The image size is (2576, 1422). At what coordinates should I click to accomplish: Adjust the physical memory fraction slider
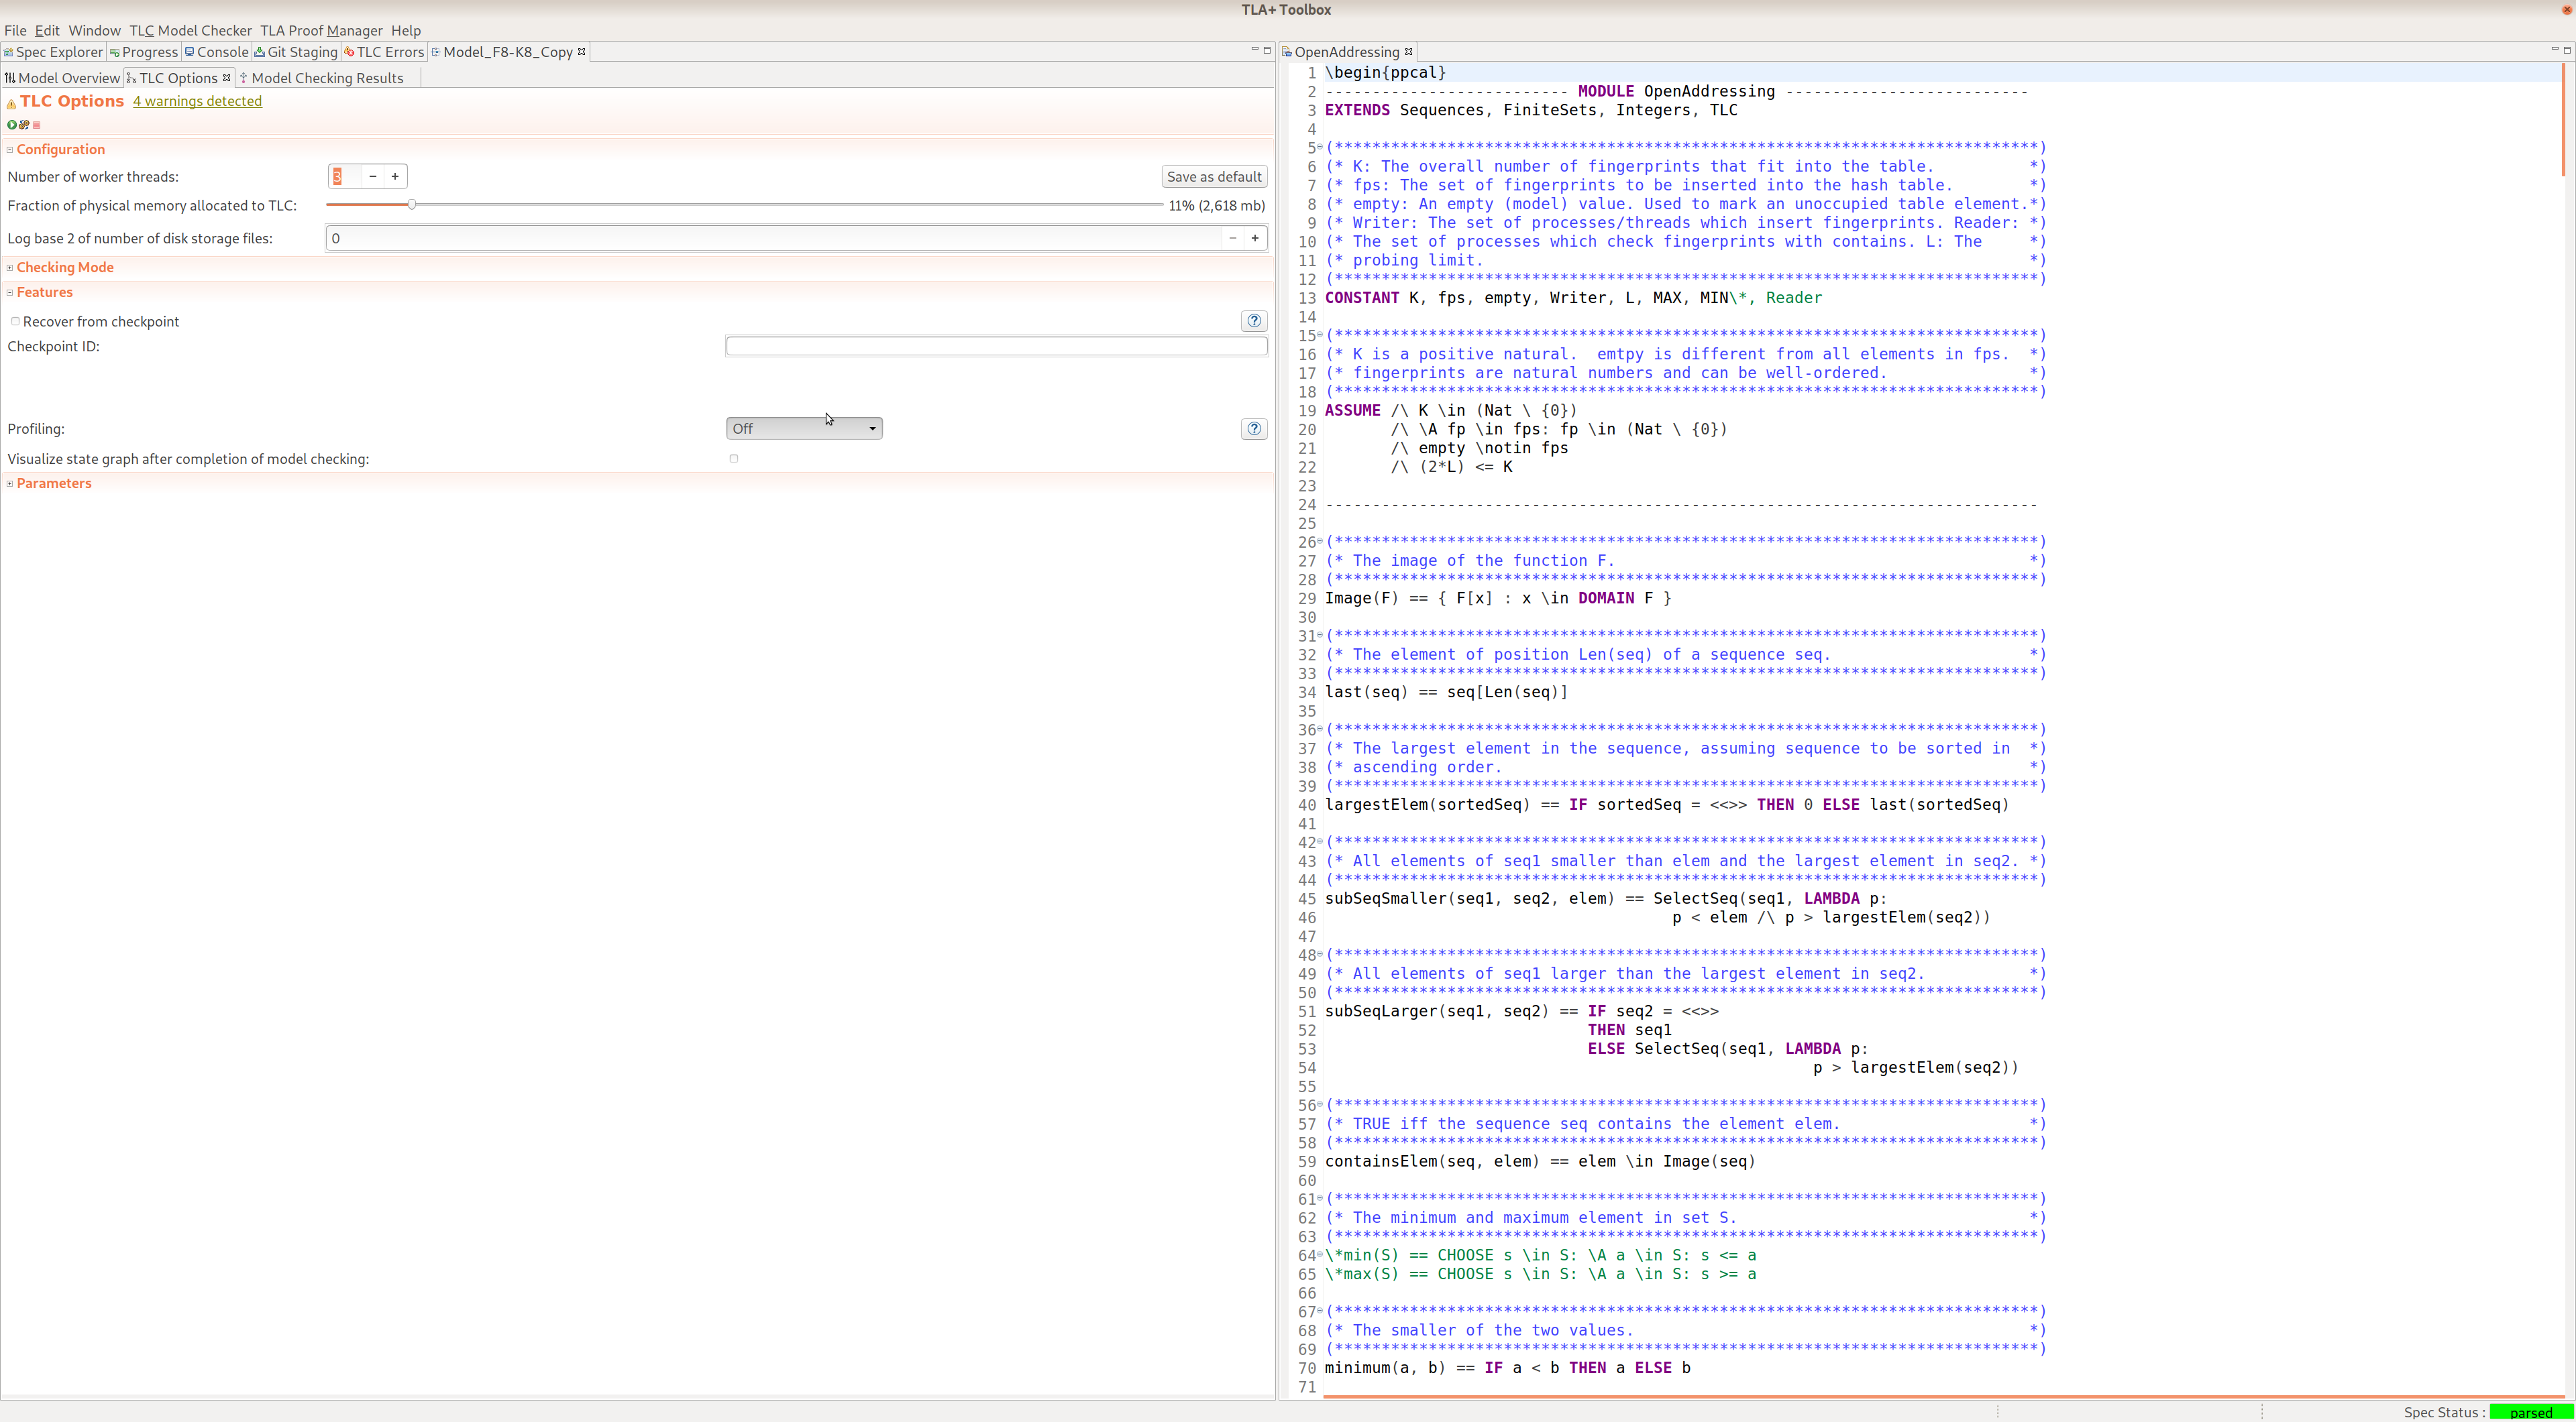tap(412, 204)
